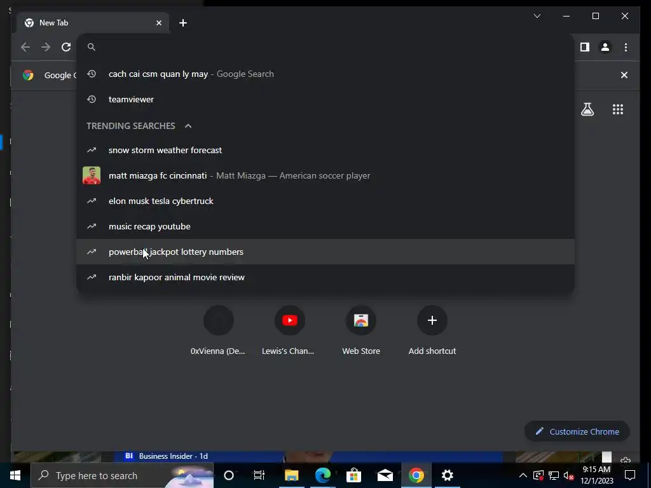Choose 'snow storm weather forecast' suggestion
The height and width of the screenshot is (488, 651).
point(325,150)
